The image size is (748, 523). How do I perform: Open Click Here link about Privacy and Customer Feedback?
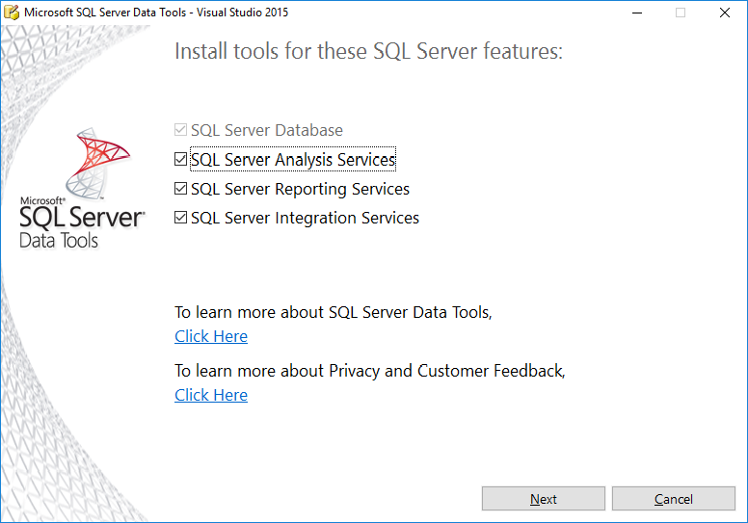[211, 395]
